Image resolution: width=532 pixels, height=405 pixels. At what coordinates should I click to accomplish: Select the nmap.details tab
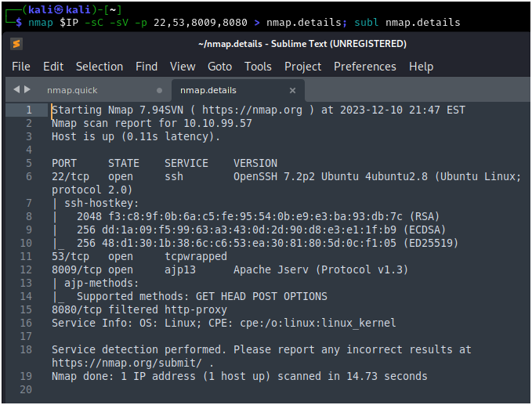208,90
